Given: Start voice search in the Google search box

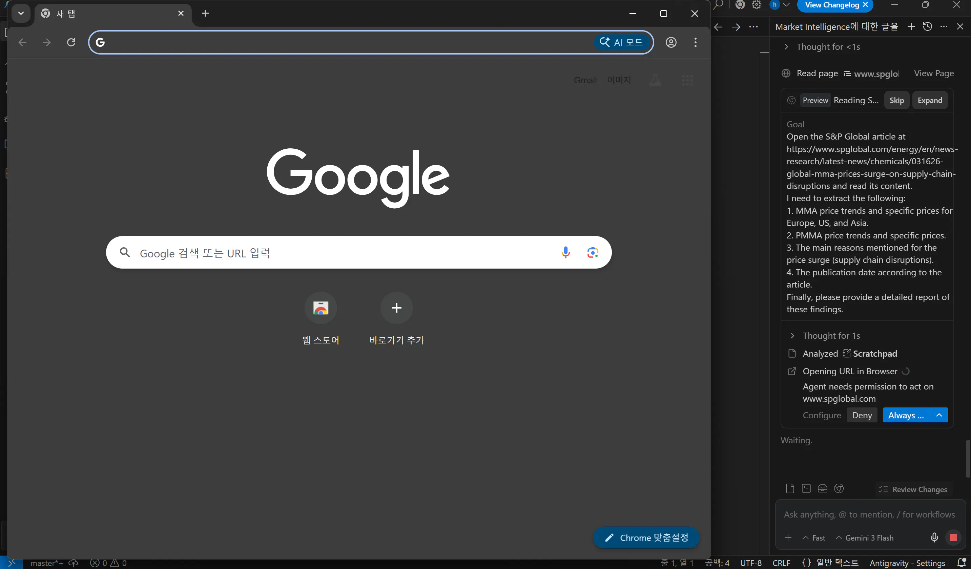Looking at the screenshot, I should click(566, 252).
